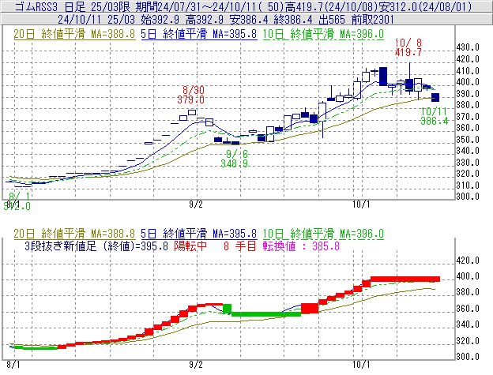Click 5日 終値平滑 MA=395.8 in top chart
493x375 pixels.
click(199, 34)
